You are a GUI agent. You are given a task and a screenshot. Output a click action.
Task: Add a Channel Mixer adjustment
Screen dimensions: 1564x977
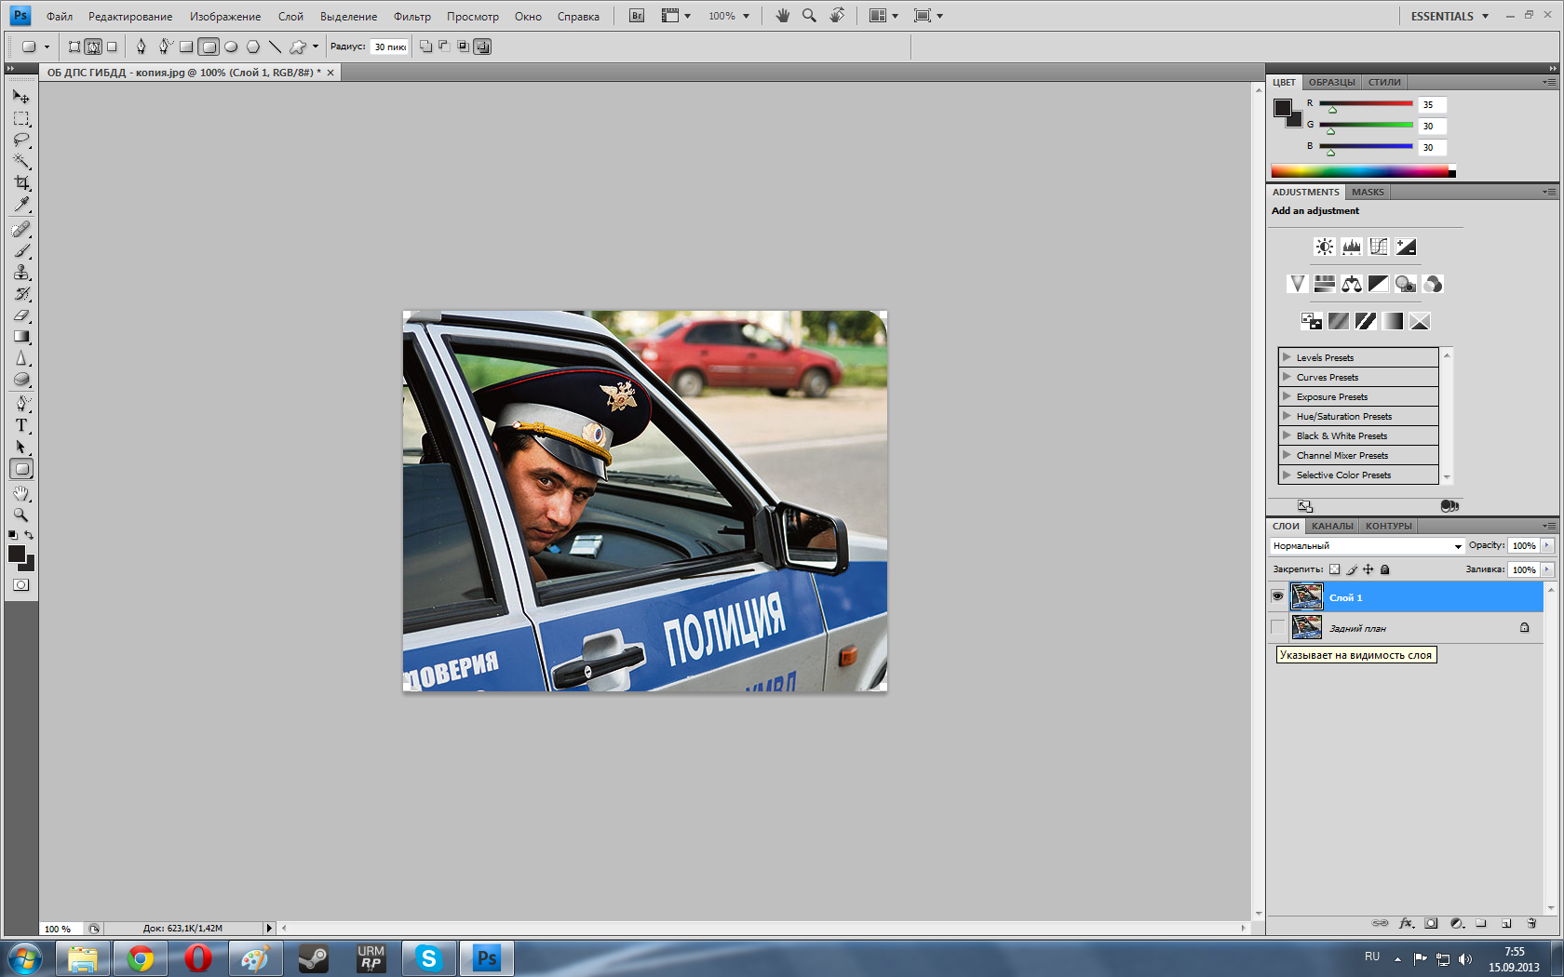tap(1433, 284)
